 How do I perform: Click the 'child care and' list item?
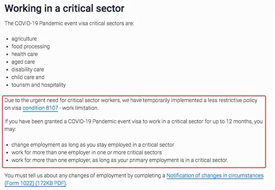[28, 77]
